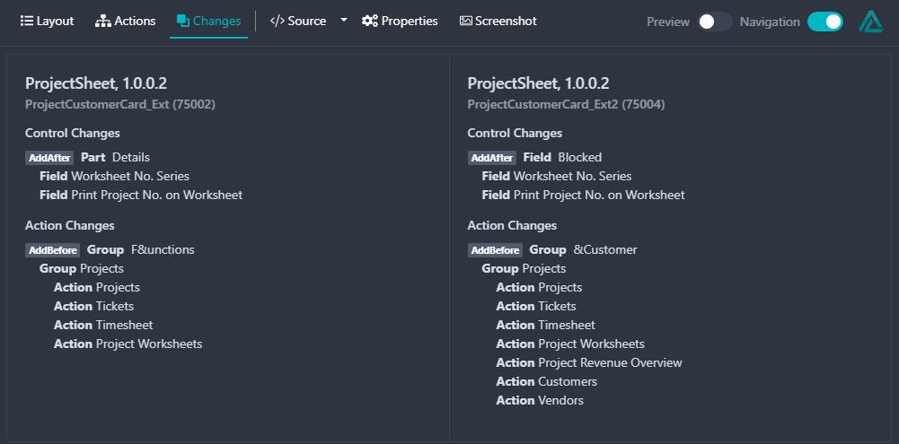Select Action Projects in 75002 panel
The height and width of the screenshot is (444, 899).
pyautogui.click(x=97, y=287)
